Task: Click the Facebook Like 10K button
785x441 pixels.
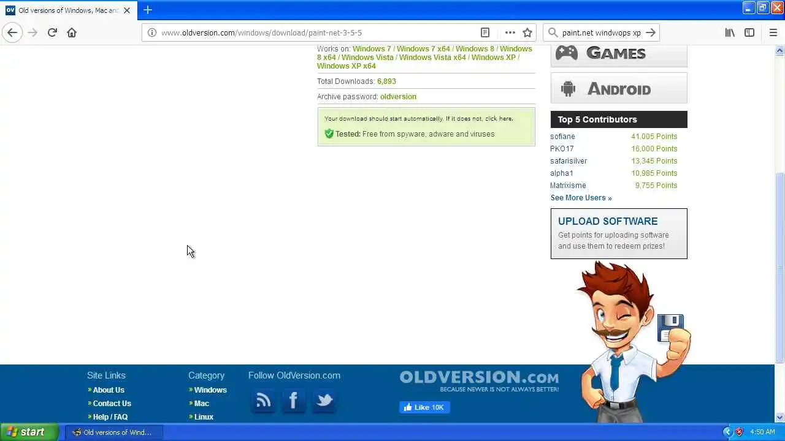Action: click(424, 407)
